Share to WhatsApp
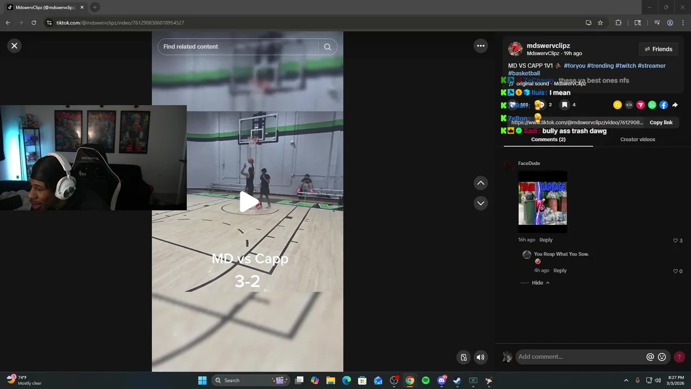This screenshot has height=389, width=691. (652, 105)
